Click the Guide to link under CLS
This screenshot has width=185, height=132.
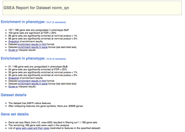tap(13, 87)
